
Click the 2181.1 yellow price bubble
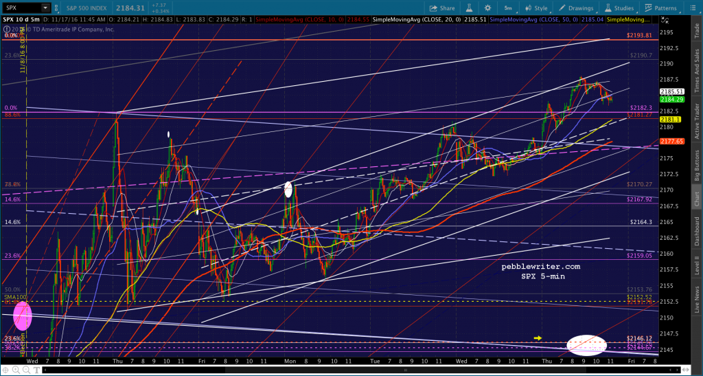[671, 120]
